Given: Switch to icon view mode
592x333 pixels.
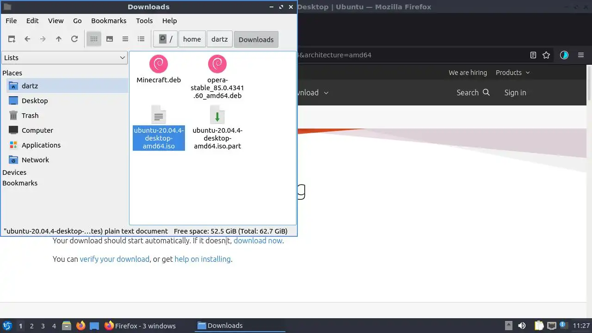Looking at the screenshot, I should (94, 39).
